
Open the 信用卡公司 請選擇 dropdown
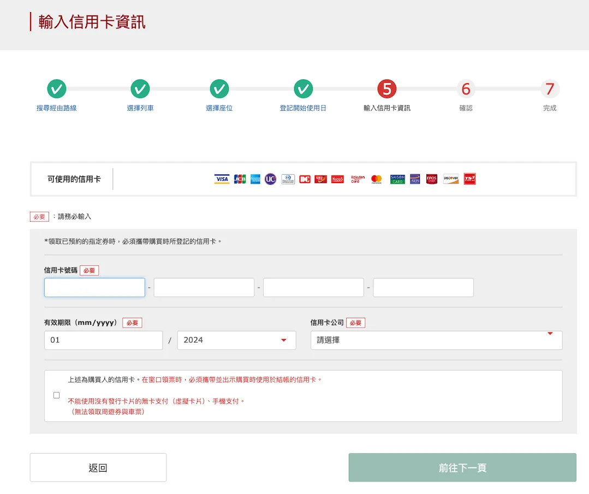(x=436, y=340)
